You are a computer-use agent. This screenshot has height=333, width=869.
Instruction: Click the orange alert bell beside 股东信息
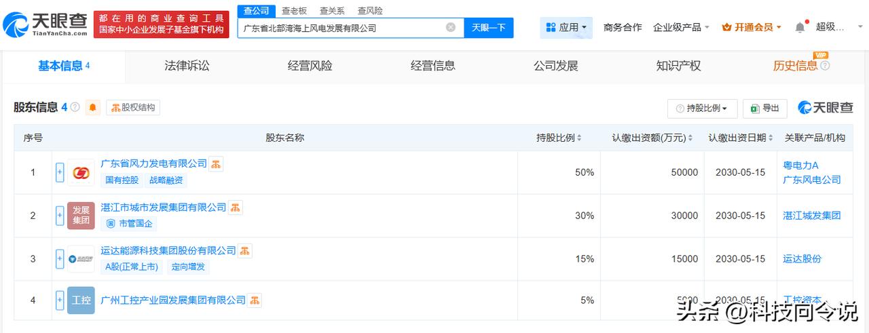coord(93,107)
